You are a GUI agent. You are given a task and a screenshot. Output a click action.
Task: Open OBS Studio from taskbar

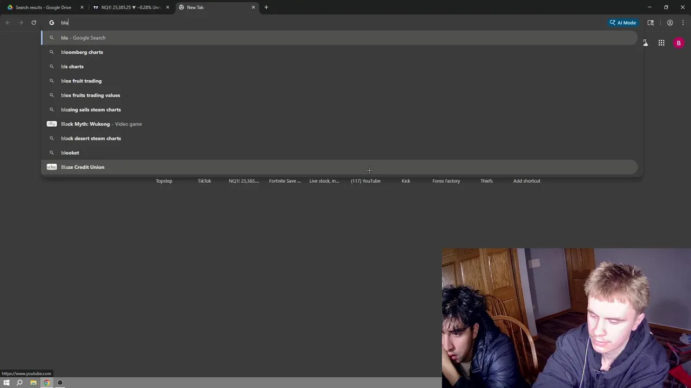(60, 383)
